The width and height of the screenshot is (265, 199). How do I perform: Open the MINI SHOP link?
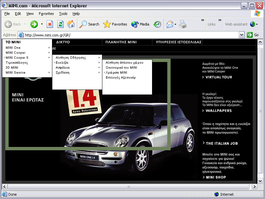[214, 177]
